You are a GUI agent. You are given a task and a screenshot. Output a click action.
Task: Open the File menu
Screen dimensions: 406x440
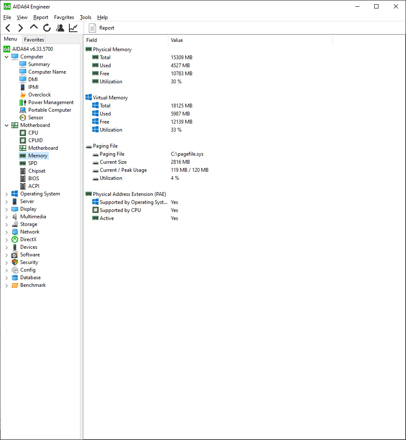click(x=7, y=17)
